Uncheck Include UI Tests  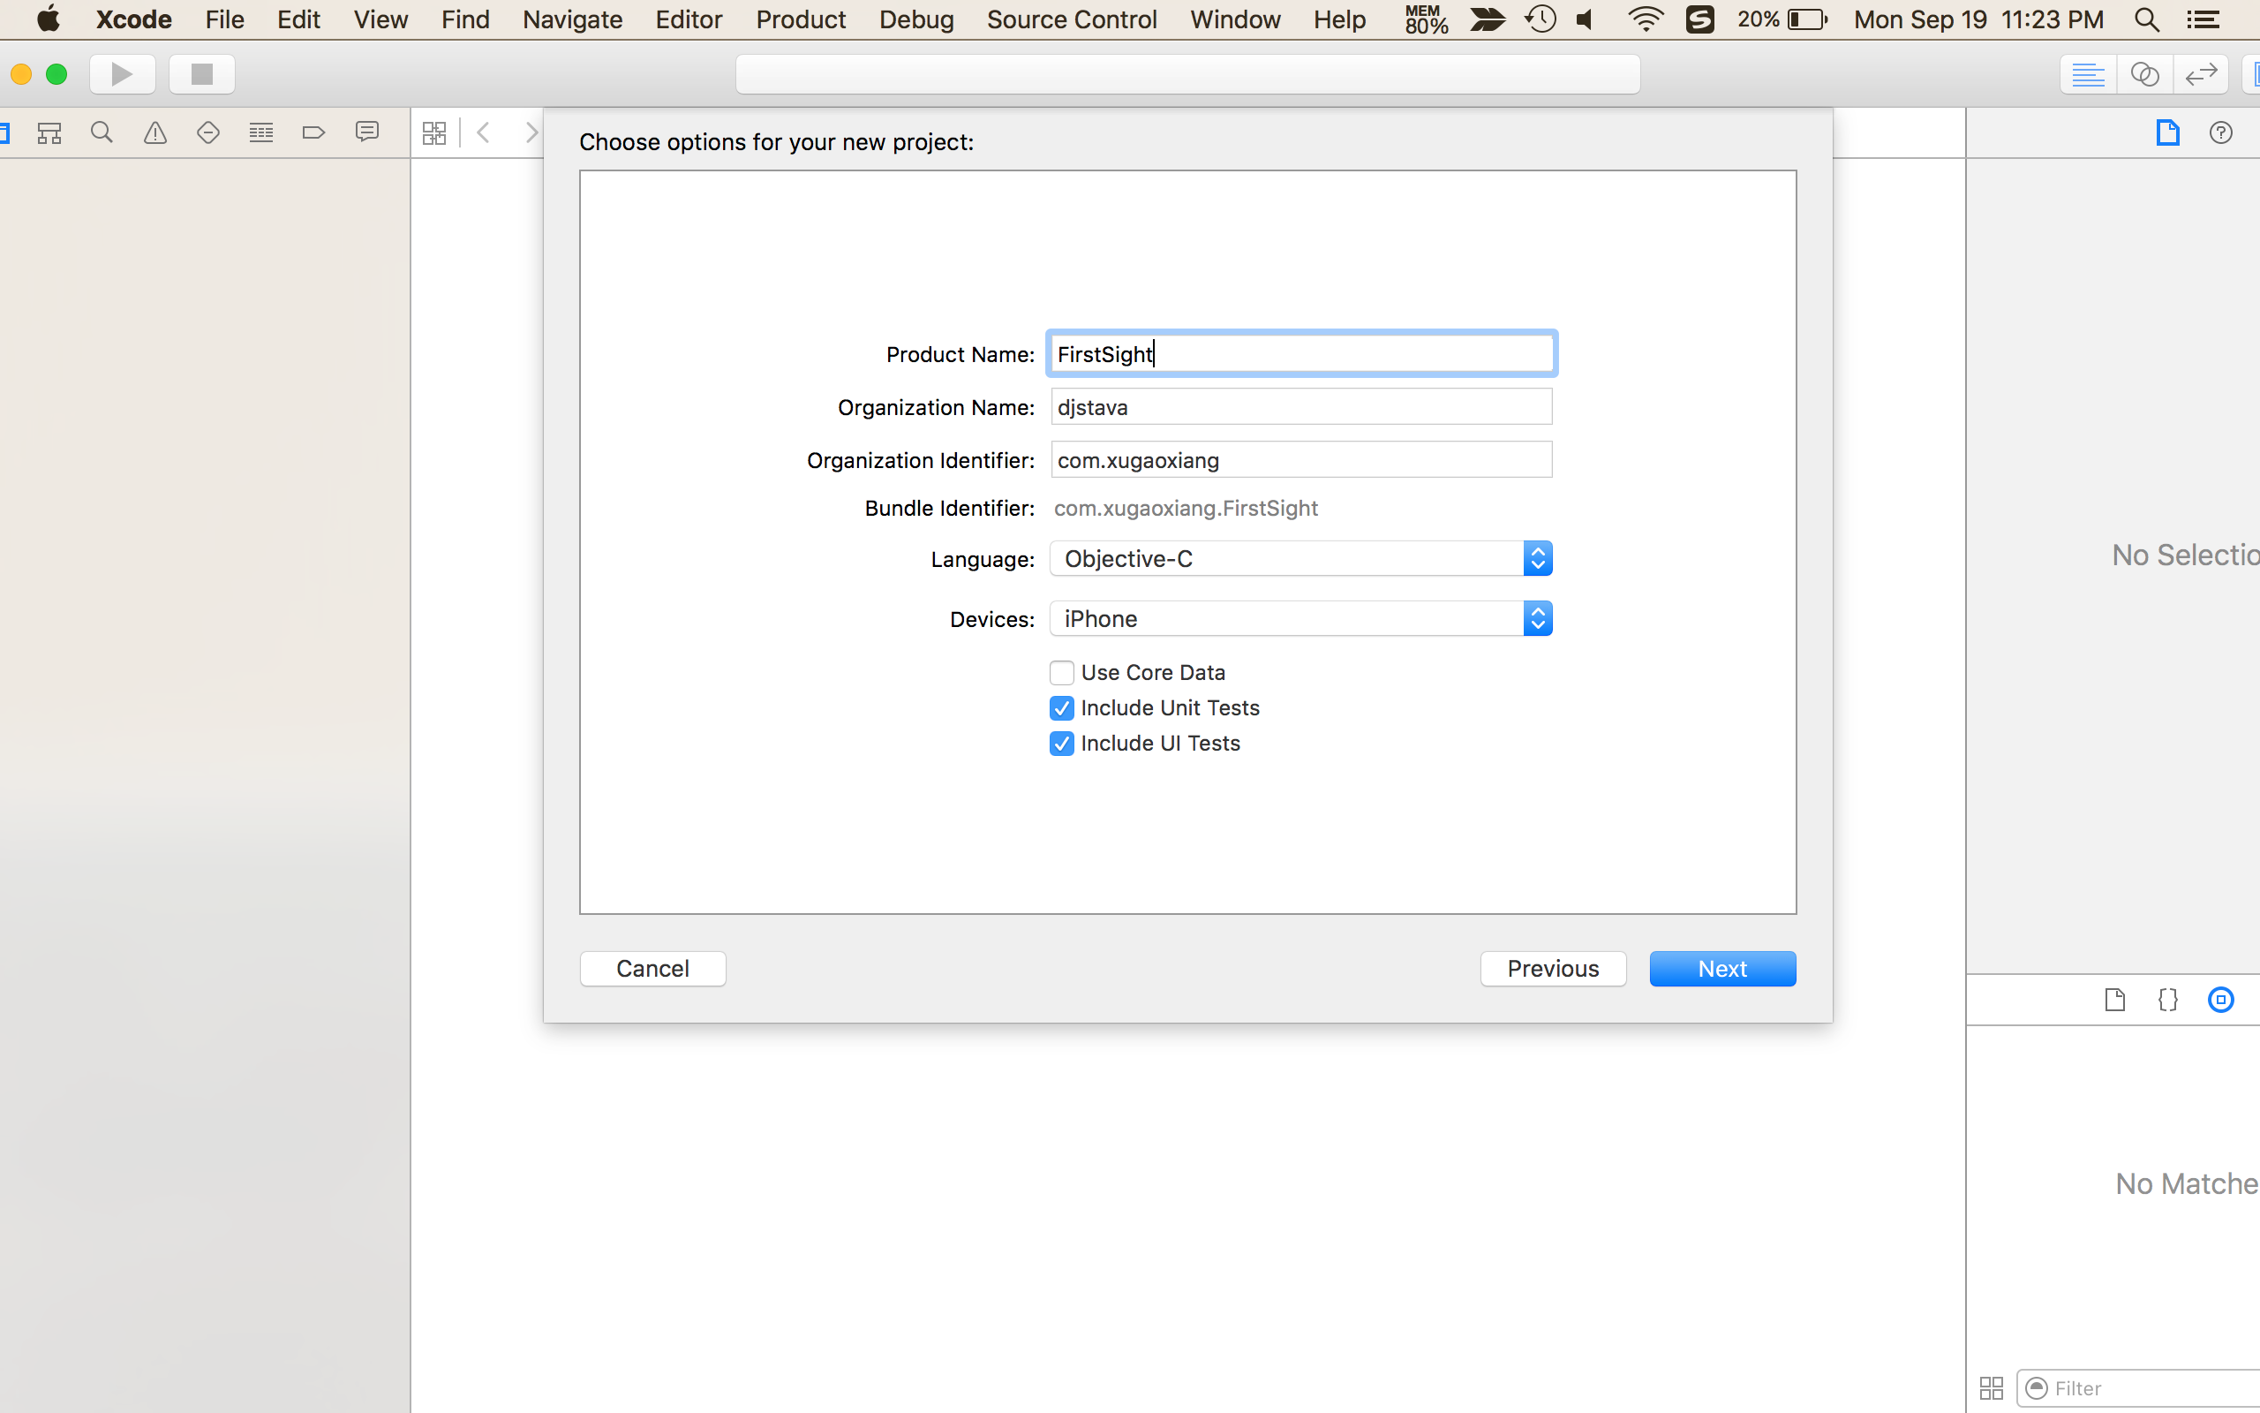1061,744
